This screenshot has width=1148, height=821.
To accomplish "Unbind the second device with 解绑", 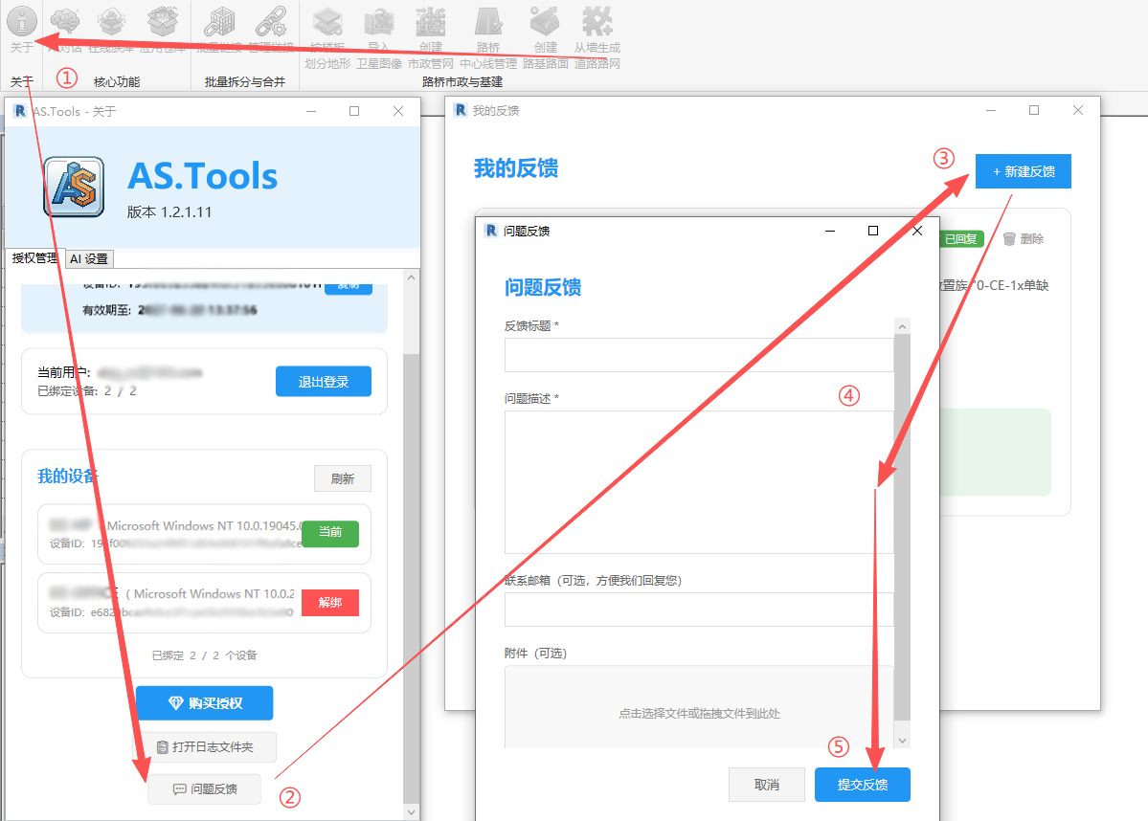I will (x=330, y=602).
